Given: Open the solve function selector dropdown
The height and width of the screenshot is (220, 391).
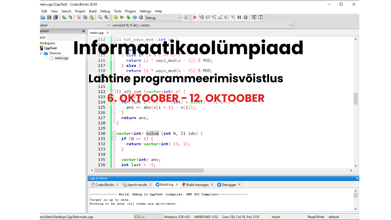Looking at the screenshot, I should 290,25.
